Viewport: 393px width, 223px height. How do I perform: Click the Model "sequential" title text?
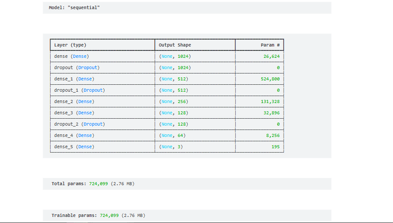pyautogui.click(x=74, y=7)
